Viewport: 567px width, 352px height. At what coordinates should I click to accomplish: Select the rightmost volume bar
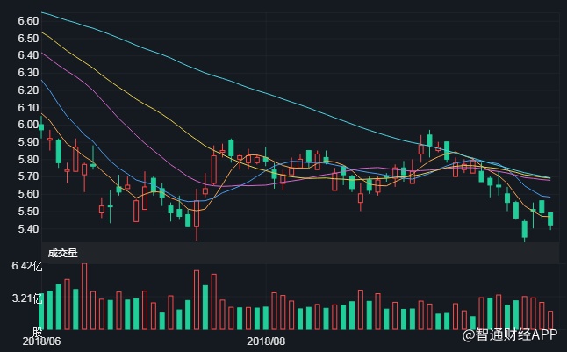[550, 320]
